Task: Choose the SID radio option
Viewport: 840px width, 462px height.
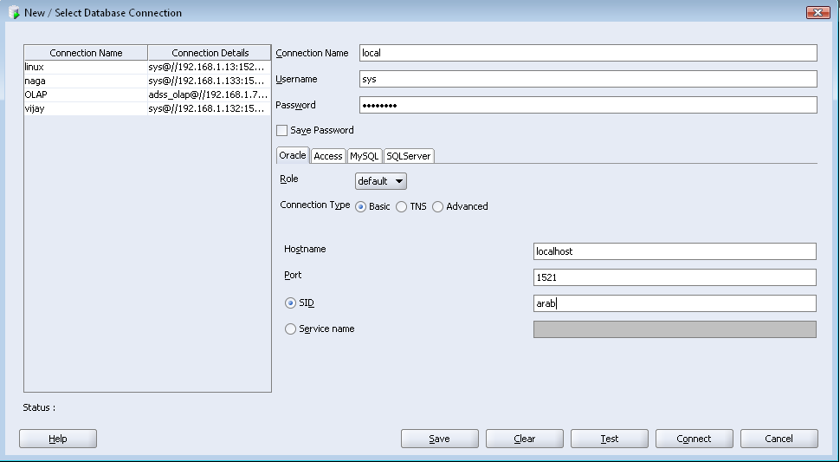Action: (x=290, y=303)
